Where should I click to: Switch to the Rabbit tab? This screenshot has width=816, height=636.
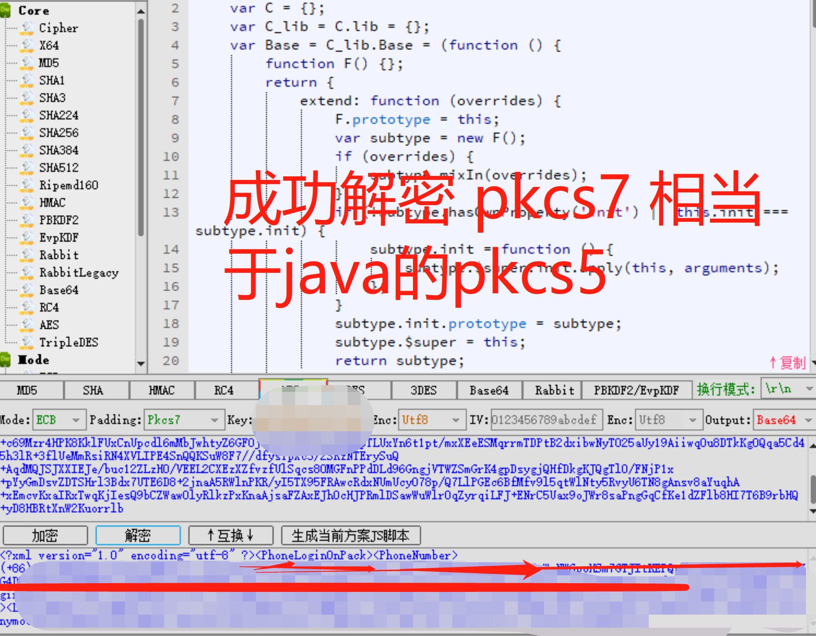pos(553,390)
